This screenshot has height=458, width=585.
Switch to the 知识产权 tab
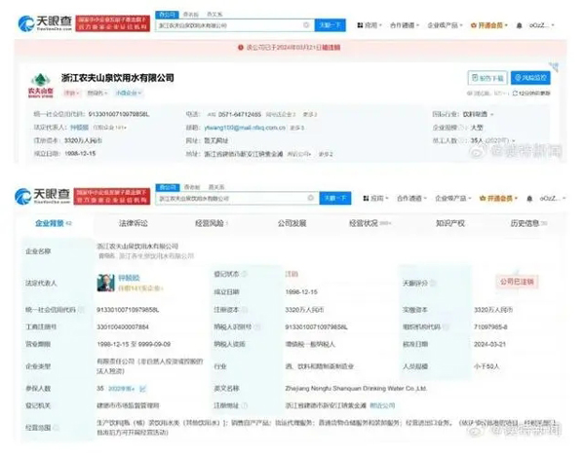pyautogui.click(x=449, y=223)
